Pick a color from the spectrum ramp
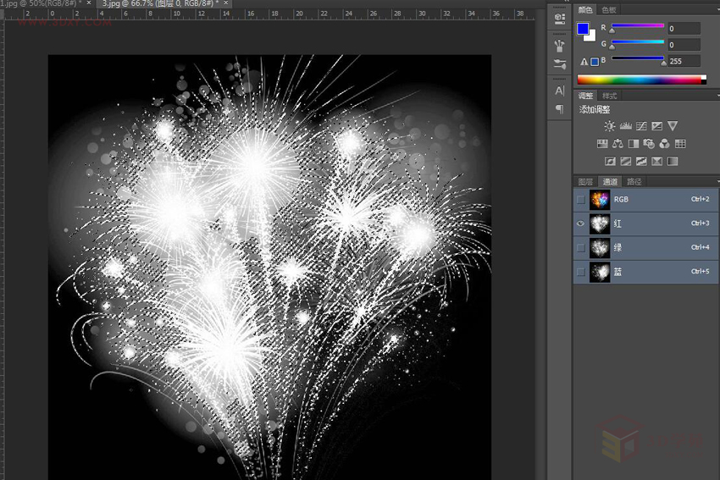 click(x=641, y=80)
